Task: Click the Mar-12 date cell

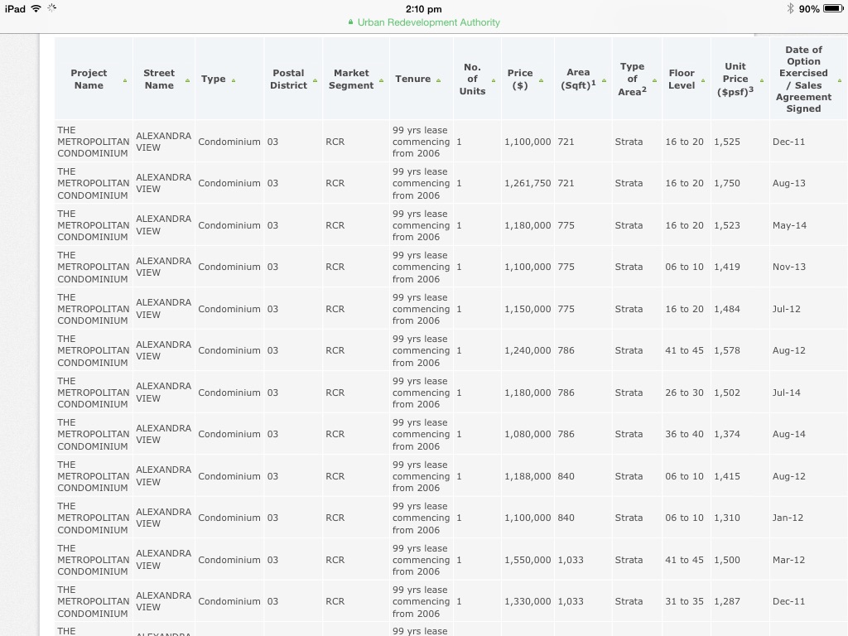Action: 788,560
